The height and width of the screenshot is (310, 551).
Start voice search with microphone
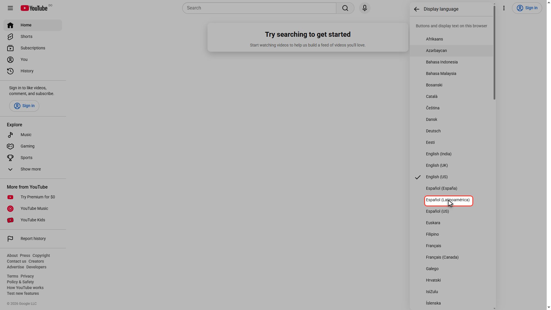[365, 8]
